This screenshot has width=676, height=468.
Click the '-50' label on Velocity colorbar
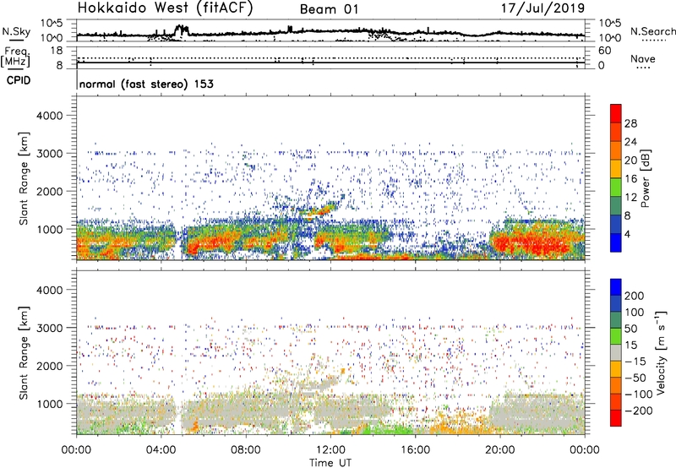tap(635, 378)
